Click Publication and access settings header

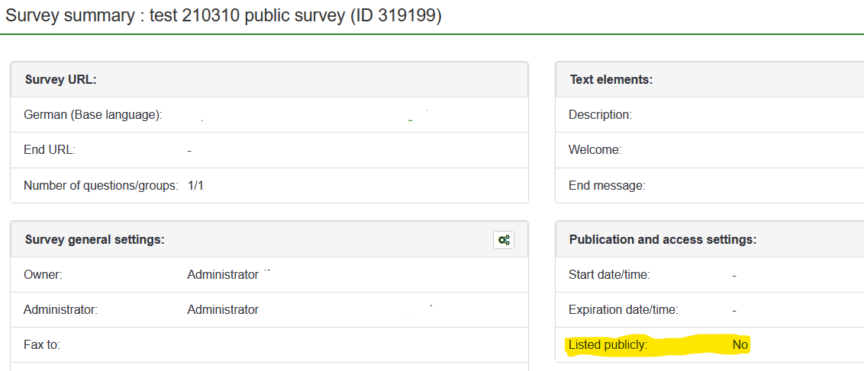[663, 239]
